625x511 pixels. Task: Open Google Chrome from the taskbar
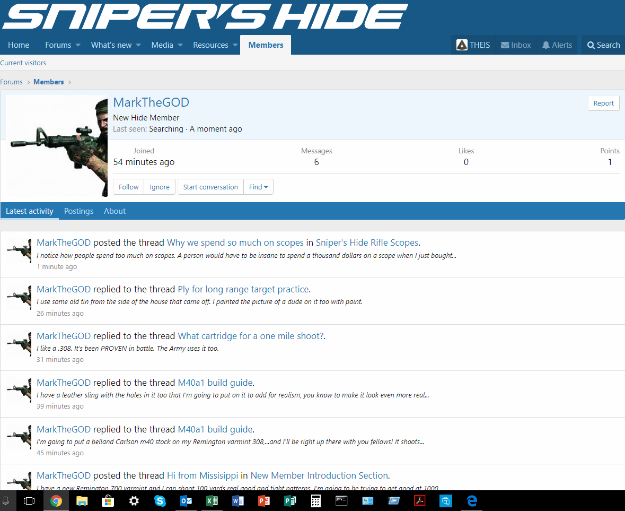[x=56, y=500]
